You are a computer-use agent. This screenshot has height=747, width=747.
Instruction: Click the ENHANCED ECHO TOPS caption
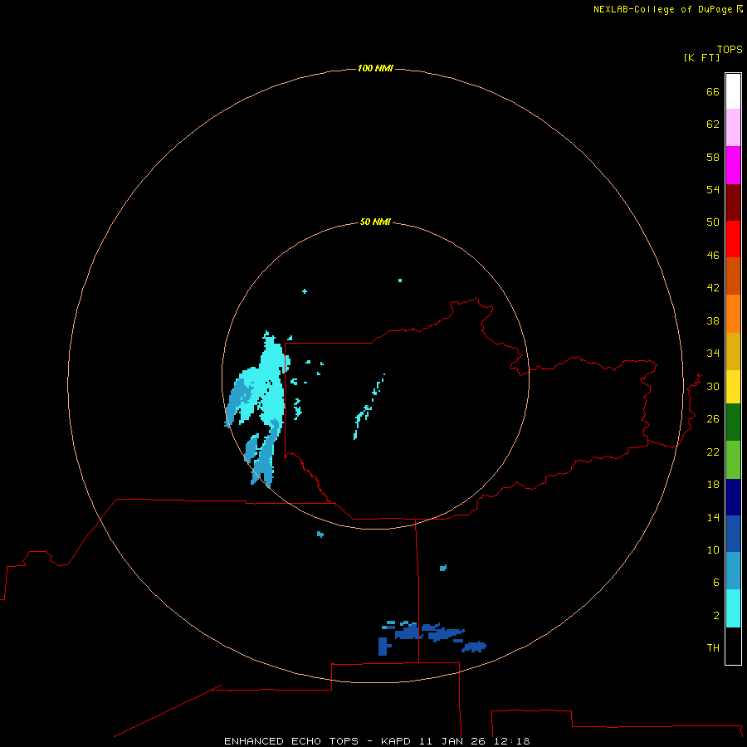(x=291, y=741)
